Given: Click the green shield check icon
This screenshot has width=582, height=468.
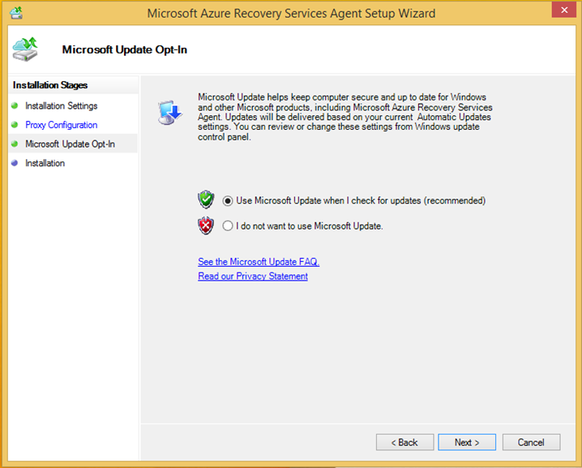Looking at the screenshot, I should pos(206,200).
